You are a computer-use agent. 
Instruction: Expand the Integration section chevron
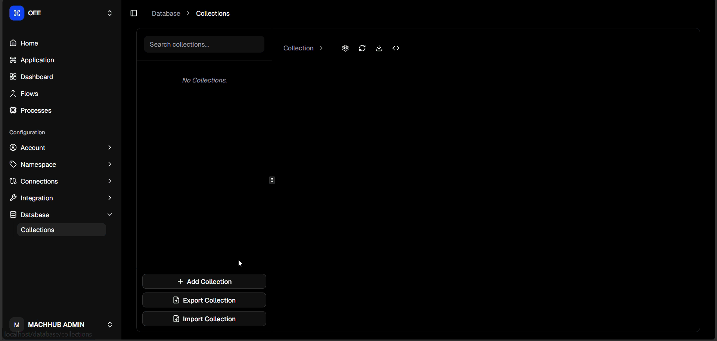pos(110,198)
